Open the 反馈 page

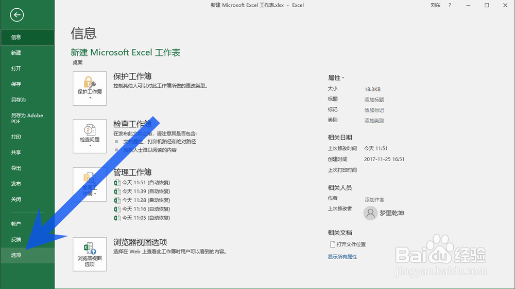click(28, 240)
